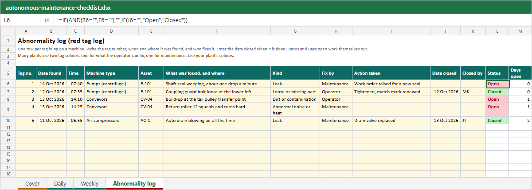Click the 'AC-1' asset cell
532x190 pixels.
coord(151,120)
